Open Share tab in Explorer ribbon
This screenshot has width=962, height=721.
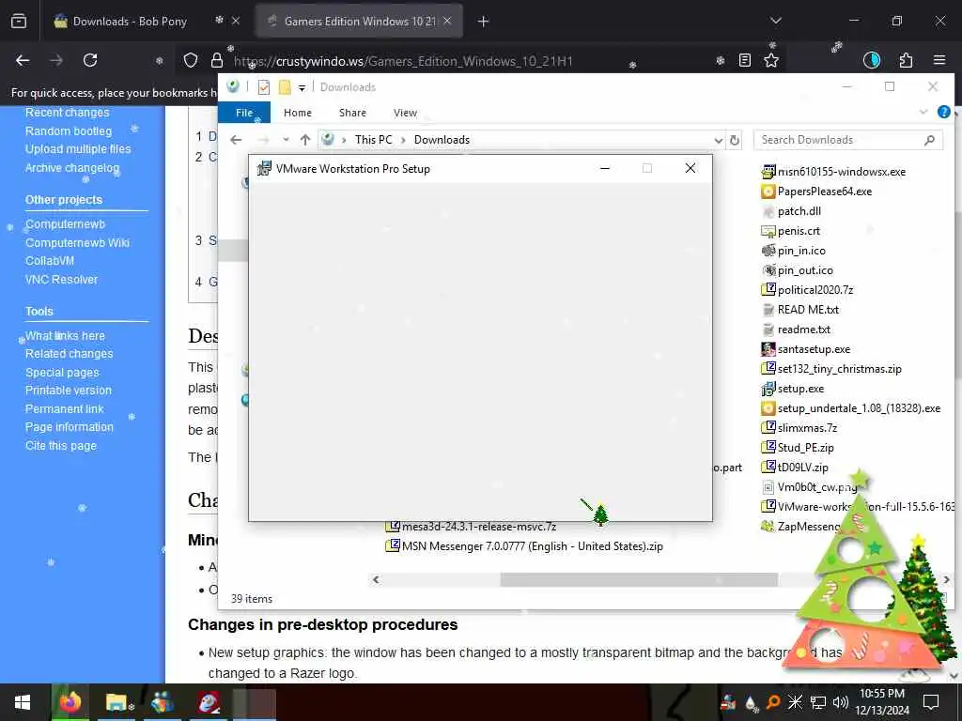(352, 113)
